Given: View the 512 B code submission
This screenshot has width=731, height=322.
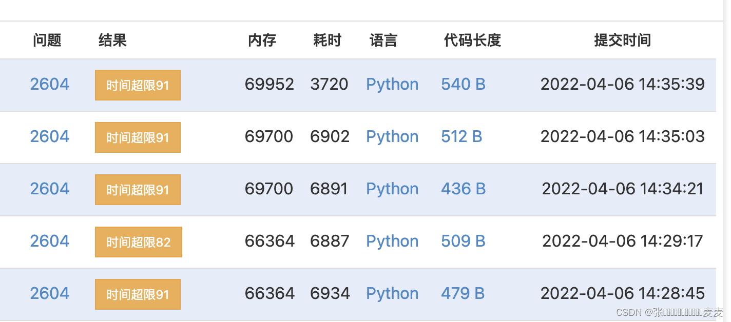Looking at the screenshot, I should 461,137.
